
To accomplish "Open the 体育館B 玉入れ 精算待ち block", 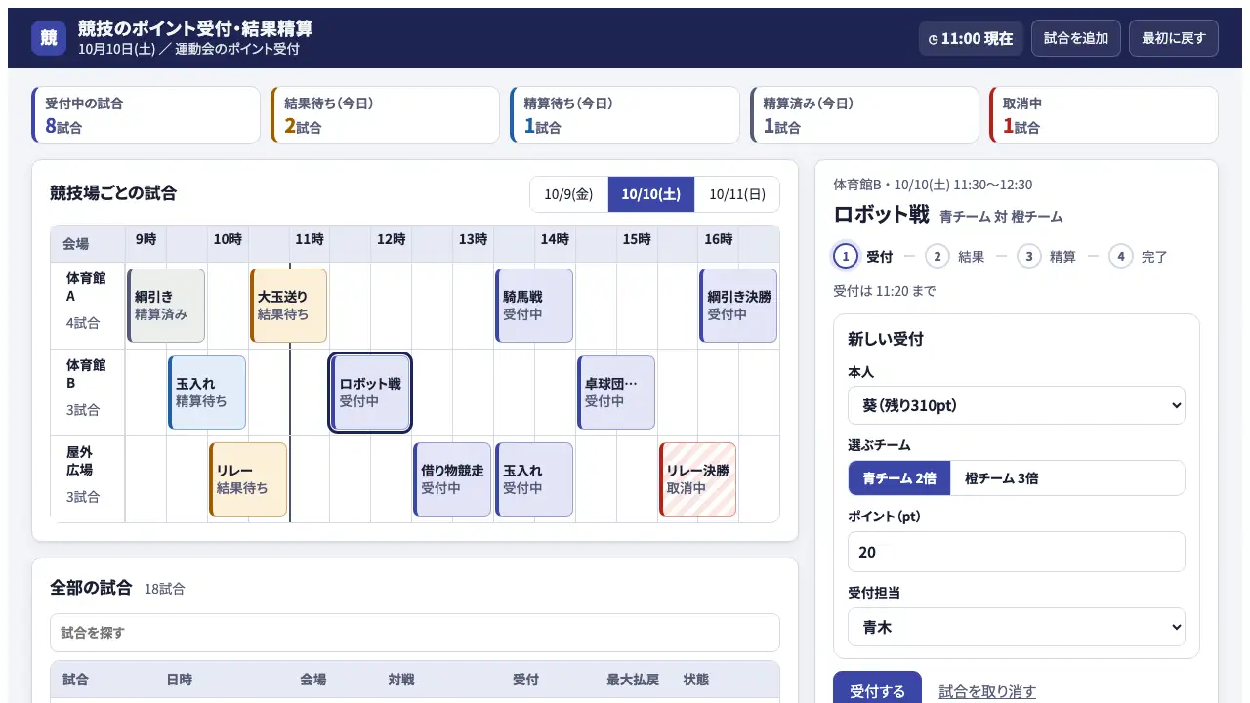I will pyautogui.click(x=207, y=393).
